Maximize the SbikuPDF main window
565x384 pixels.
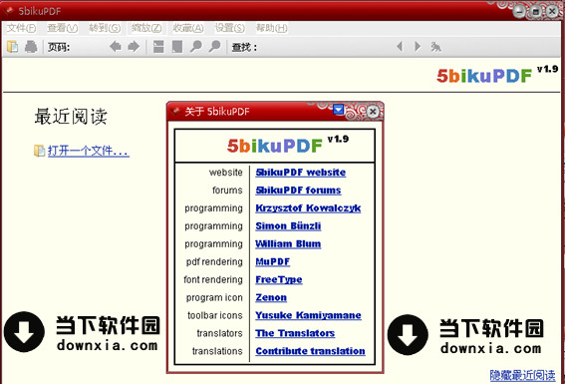536,11
